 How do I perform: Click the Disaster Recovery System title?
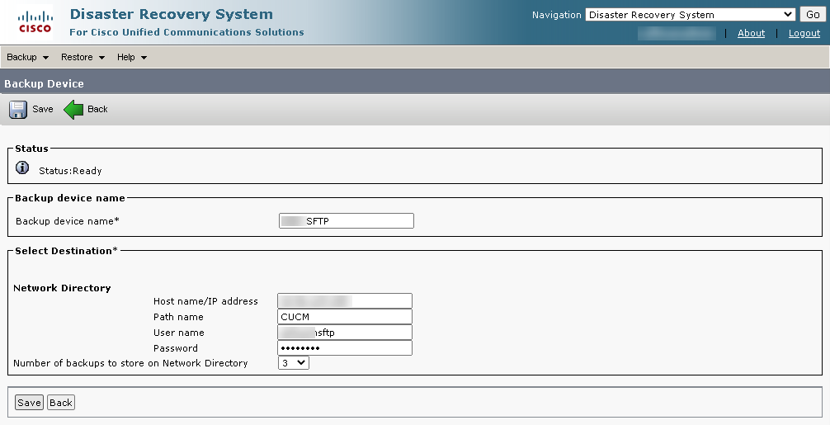(x=172, y=14)
